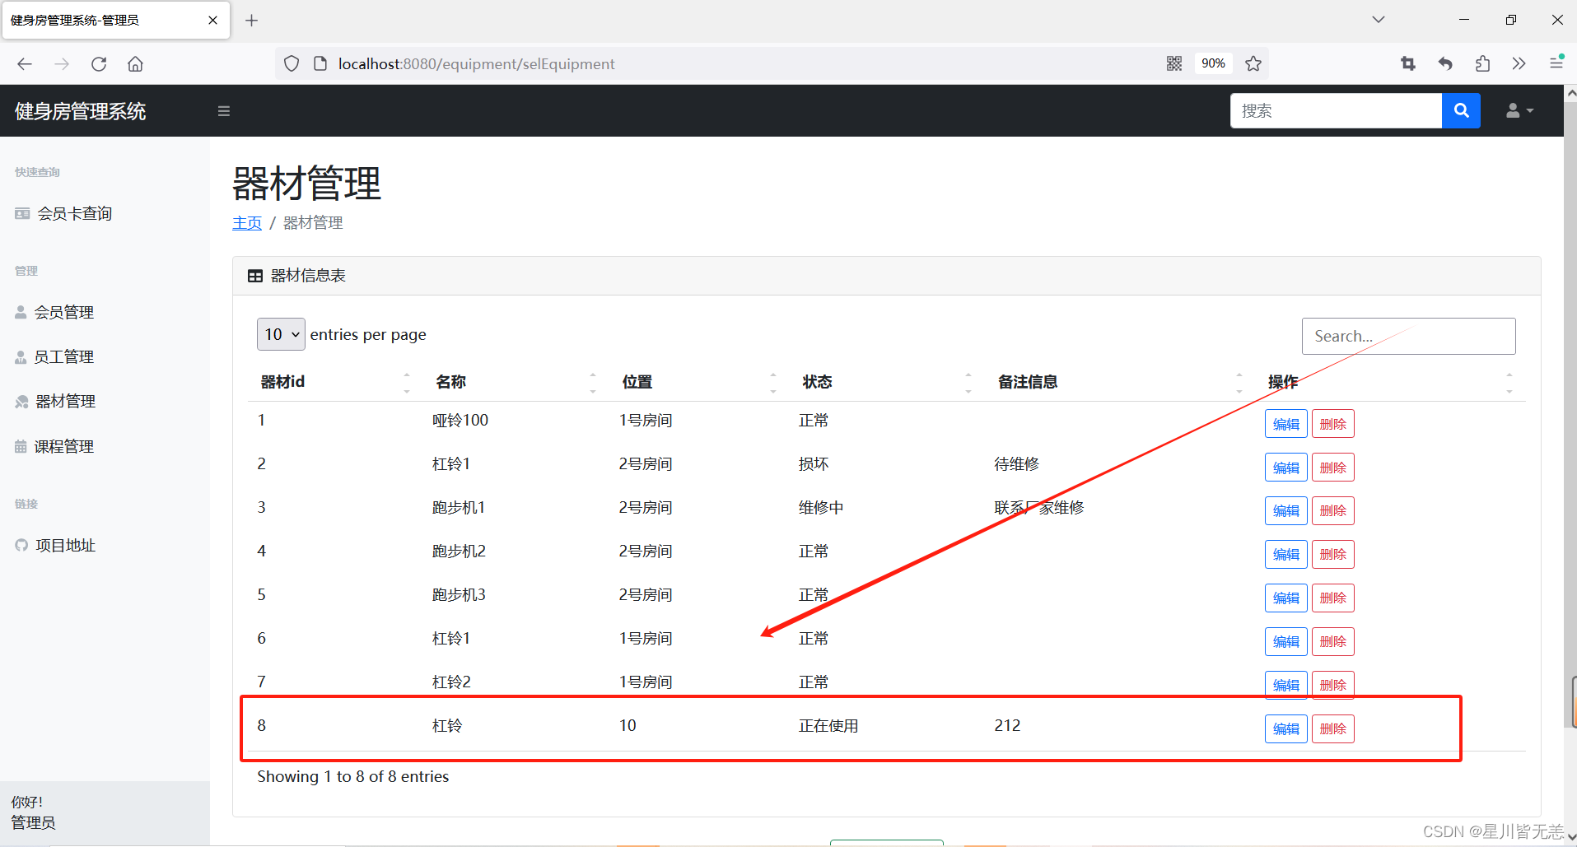Show more toolbar tools chevron

point(1519,63)
